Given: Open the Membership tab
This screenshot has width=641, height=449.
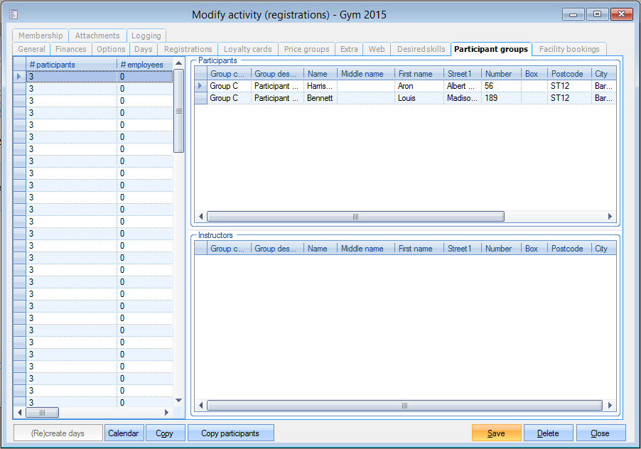Looking at the screenshot, I should coord(41,36).
